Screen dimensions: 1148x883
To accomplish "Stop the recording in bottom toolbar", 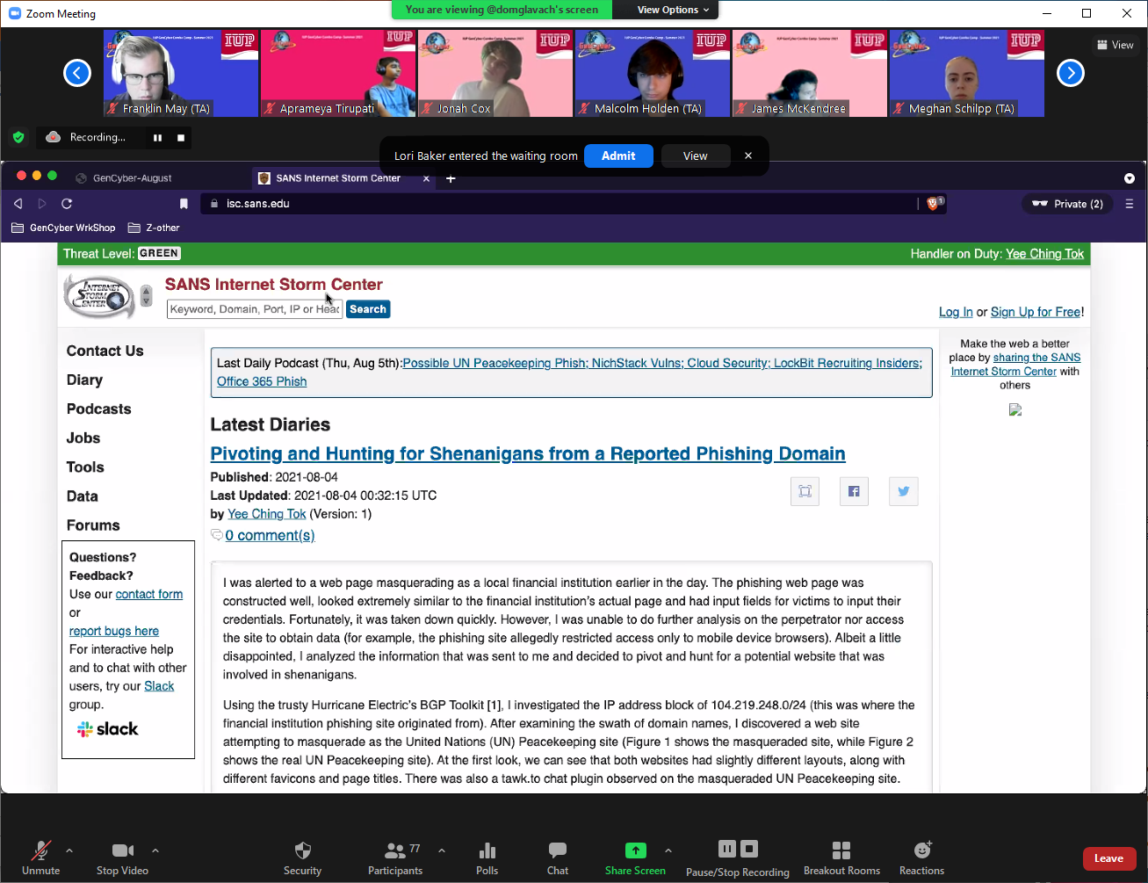I will tap(749, 849).
